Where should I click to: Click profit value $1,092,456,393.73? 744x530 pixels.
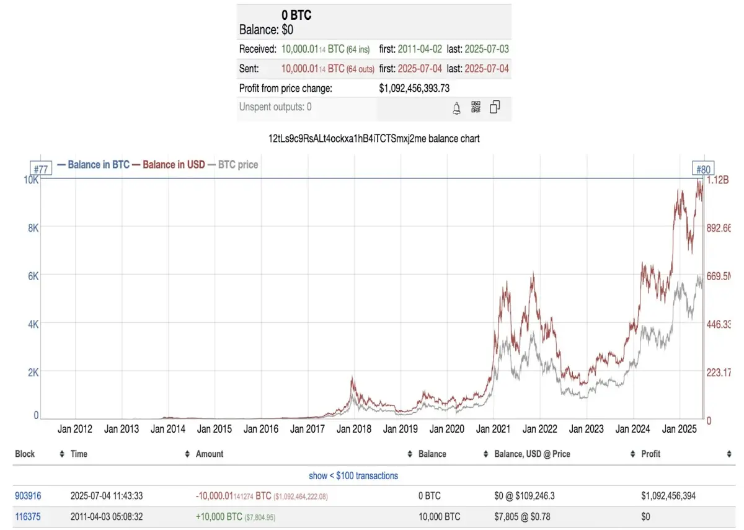coord(414,89)
